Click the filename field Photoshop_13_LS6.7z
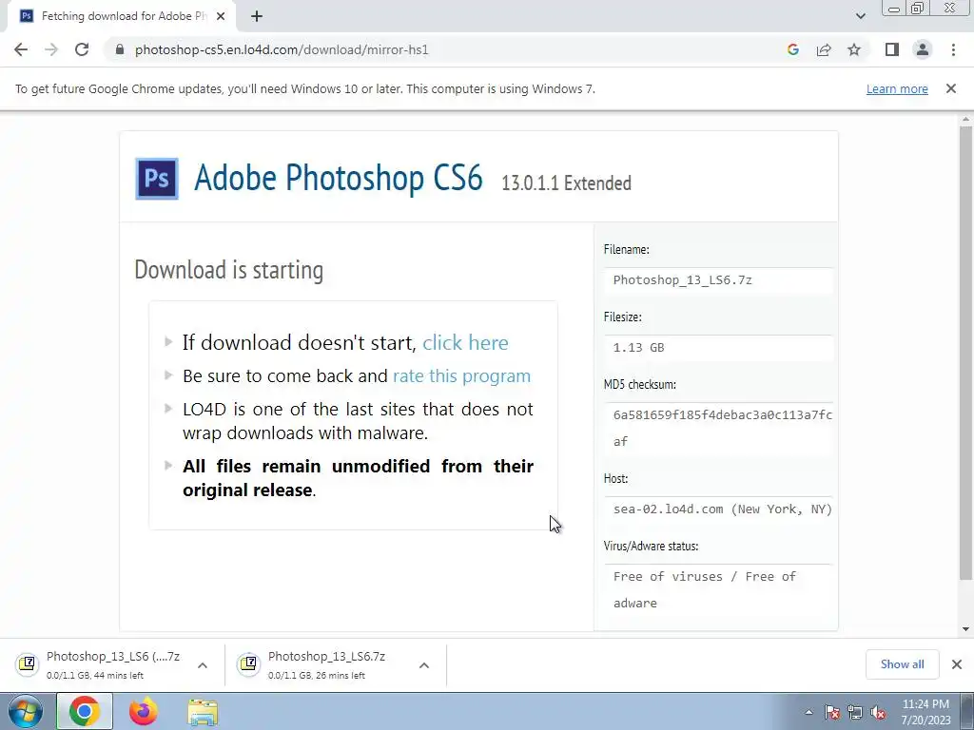 click(x=718, y=280)
